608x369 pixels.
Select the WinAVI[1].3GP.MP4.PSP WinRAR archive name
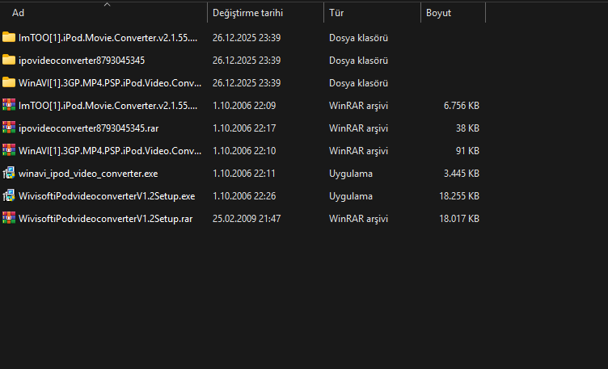coord(110,151)
